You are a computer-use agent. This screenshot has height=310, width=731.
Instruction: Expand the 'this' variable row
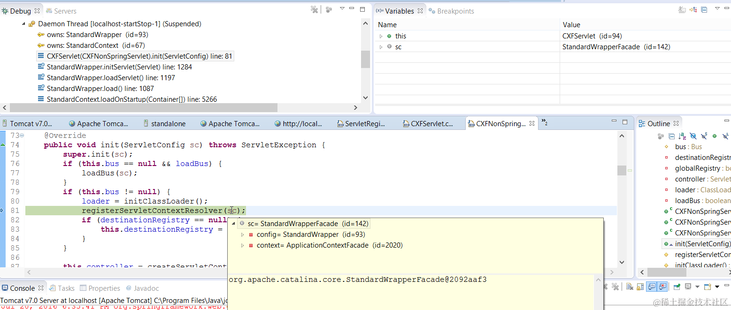pyautogui.click(x=381, y=36)
